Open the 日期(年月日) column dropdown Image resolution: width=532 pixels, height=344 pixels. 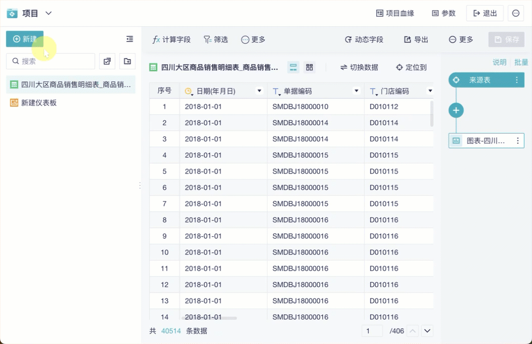(x=260, y=90)
